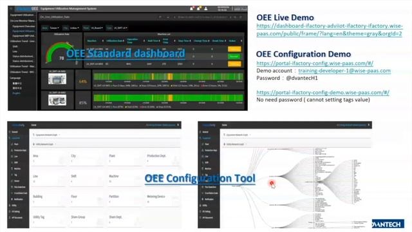Click the UI_SMT-L4-M01 machine thumbnail
412x232 pixels.
point(57,79)
